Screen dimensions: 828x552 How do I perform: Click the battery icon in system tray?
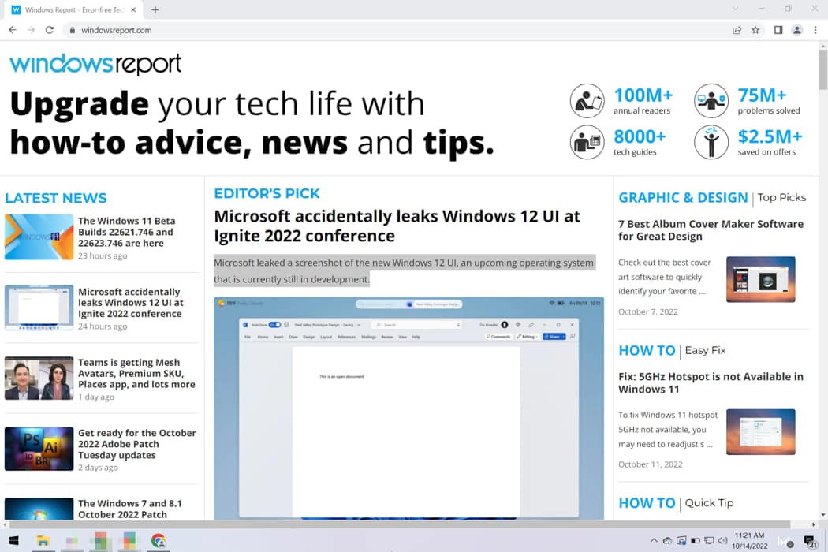(x=696, y=541)
